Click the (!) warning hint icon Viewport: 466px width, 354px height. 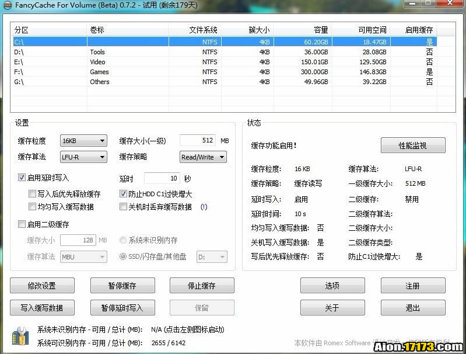tap(204, 207)
